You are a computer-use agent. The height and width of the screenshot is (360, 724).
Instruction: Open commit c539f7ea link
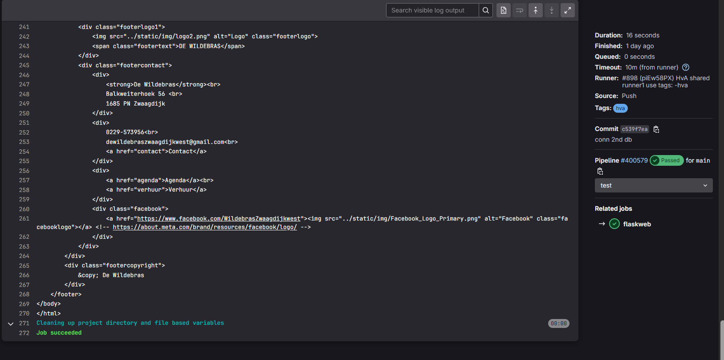(635, 129)
